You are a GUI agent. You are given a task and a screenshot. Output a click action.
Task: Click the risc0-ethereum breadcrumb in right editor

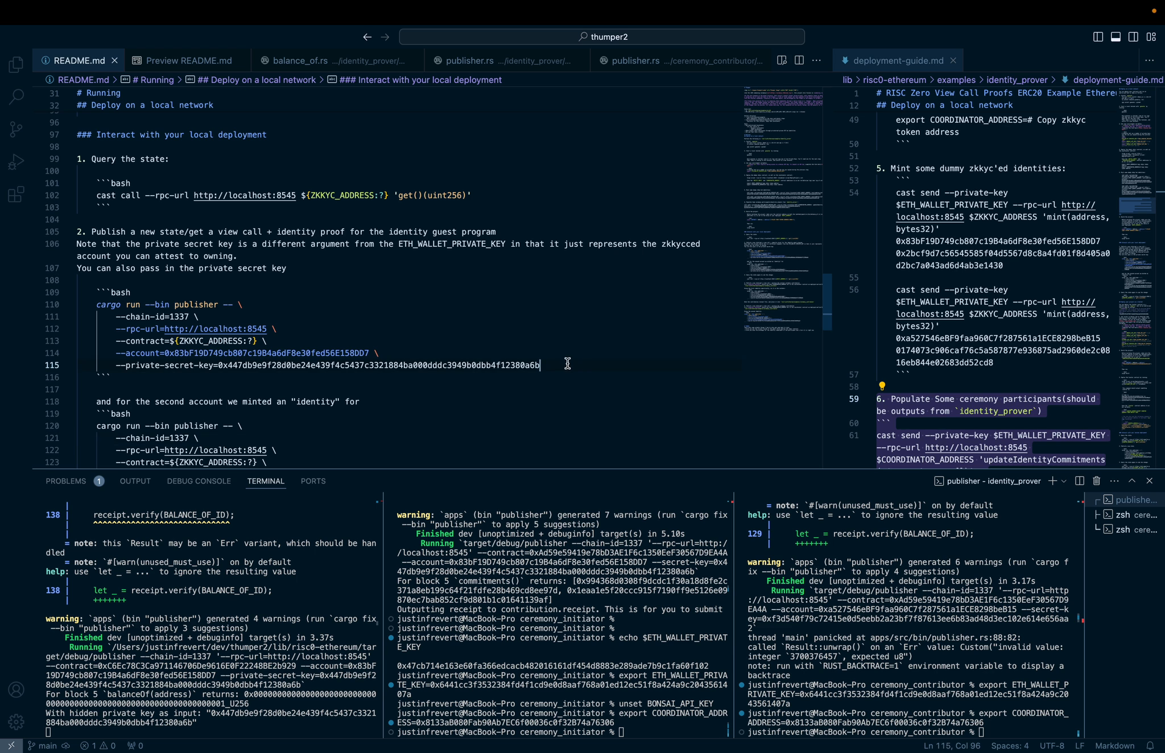click(894, 80)
